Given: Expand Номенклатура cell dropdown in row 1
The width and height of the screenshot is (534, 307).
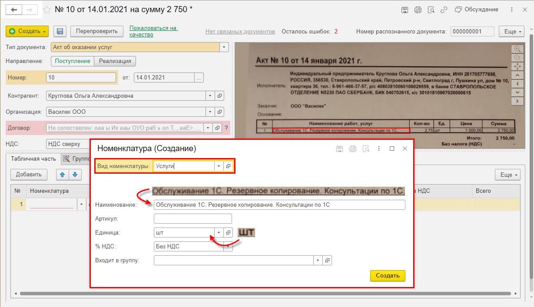Looking at the screenshot, I should 81,204.
